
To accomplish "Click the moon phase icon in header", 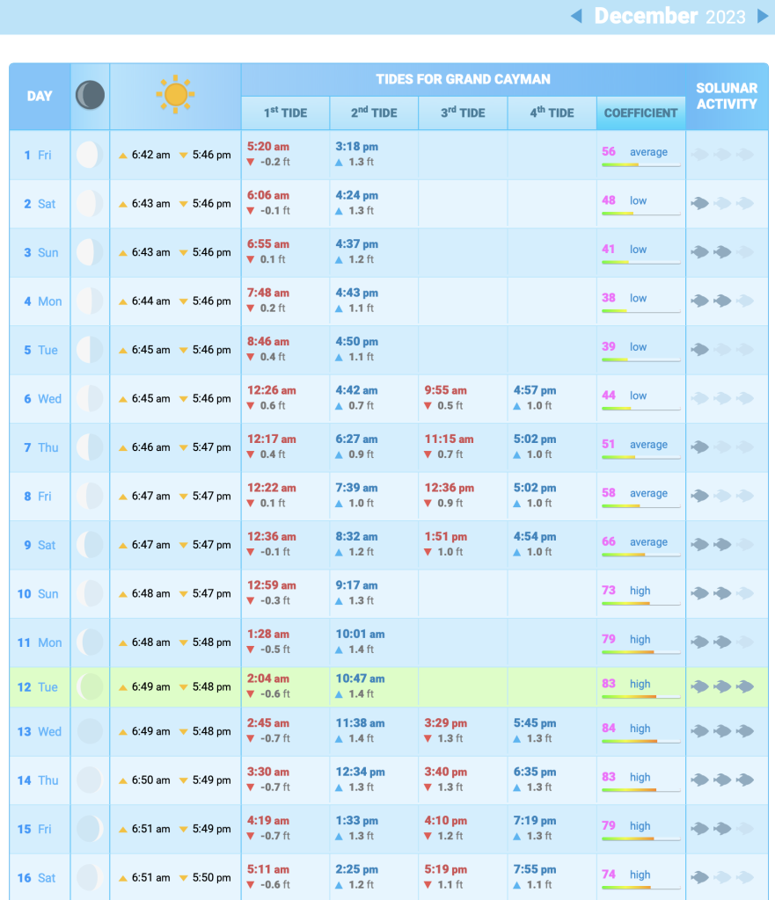I will [90, 95].
